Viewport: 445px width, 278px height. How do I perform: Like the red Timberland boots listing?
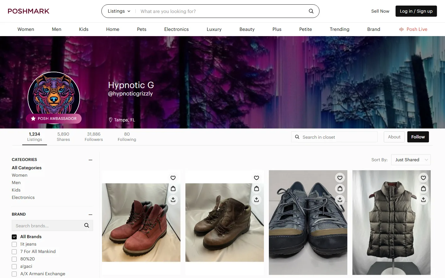[173, 178]
